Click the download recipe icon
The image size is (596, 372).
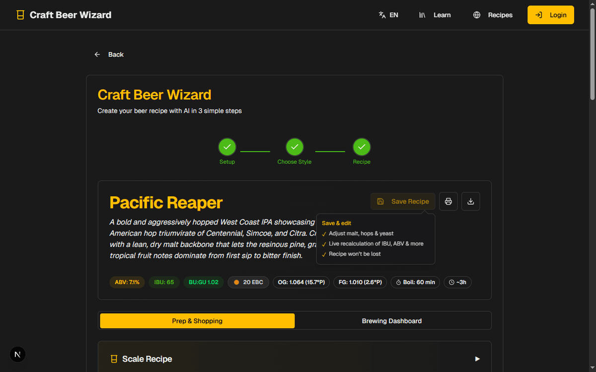[471, 201]
